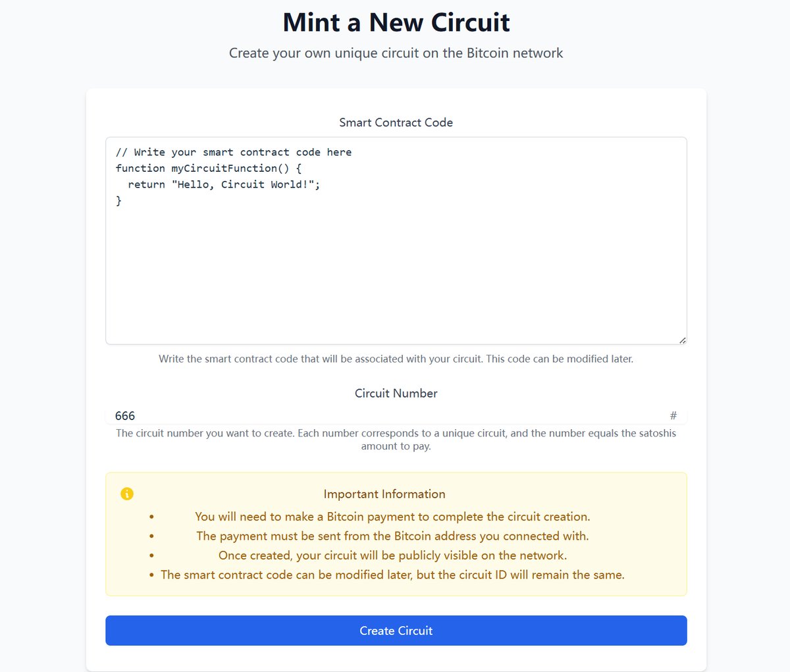This screenshot has width=790, height=672.
Task: Place cursor on the code comment line
Action: [x=234, y=152]
